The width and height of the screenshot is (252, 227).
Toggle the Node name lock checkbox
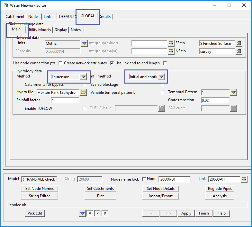pos(144,179)
